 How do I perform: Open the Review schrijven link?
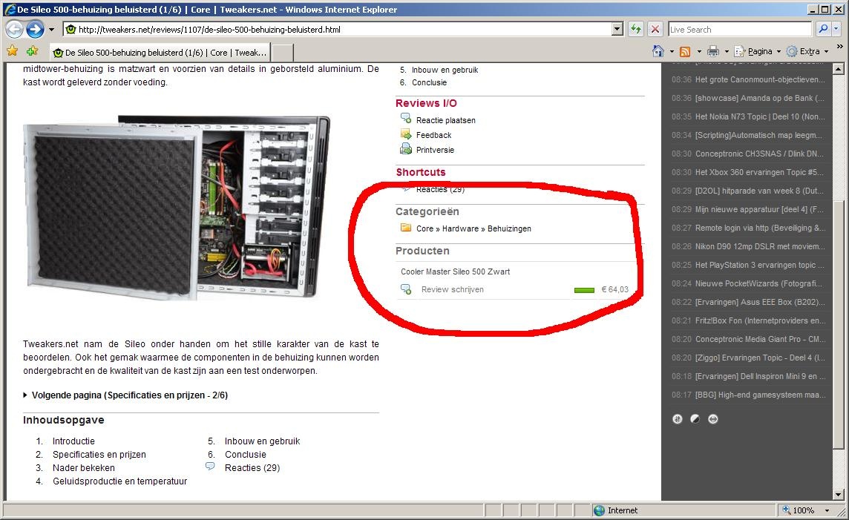[452, 289]
